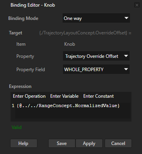Screen dimensions: 142x154
Task: Open the Binding Mode dropdown
Action: click(96, 18)
